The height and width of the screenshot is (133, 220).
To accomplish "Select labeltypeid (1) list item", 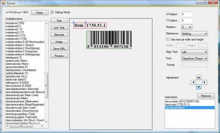I will 25,58.
